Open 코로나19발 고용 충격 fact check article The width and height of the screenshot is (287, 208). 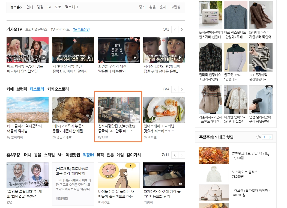click(x=73, y=184)
